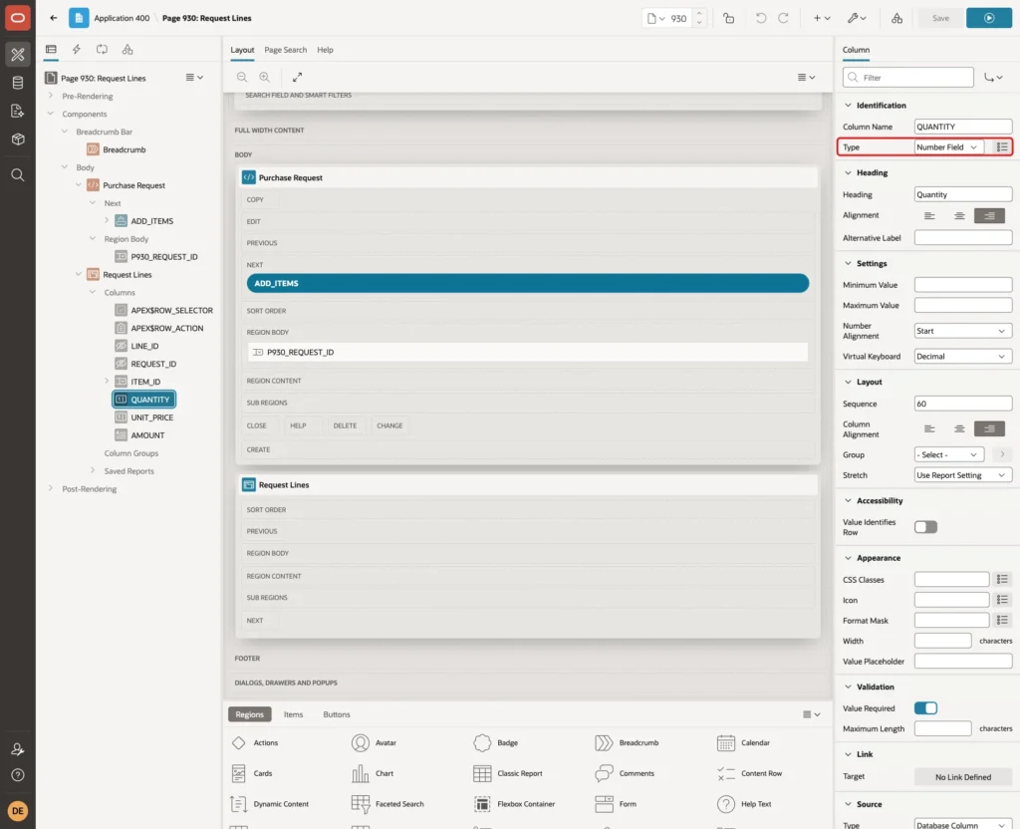Undo the last change

(x=760, y=18)
